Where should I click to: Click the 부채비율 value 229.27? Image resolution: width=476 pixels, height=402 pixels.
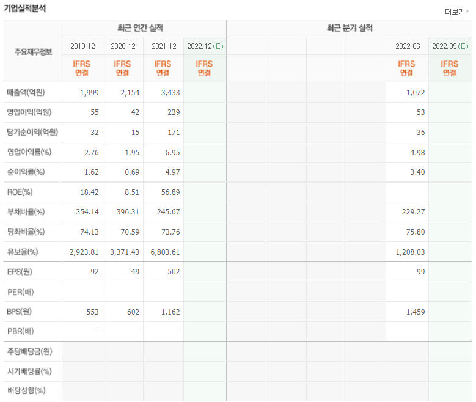(414, 211)
